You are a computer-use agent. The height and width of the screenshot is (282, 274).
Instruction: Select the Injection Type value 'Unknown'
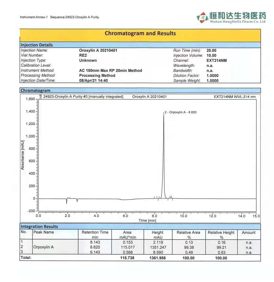tap(88, 60)
